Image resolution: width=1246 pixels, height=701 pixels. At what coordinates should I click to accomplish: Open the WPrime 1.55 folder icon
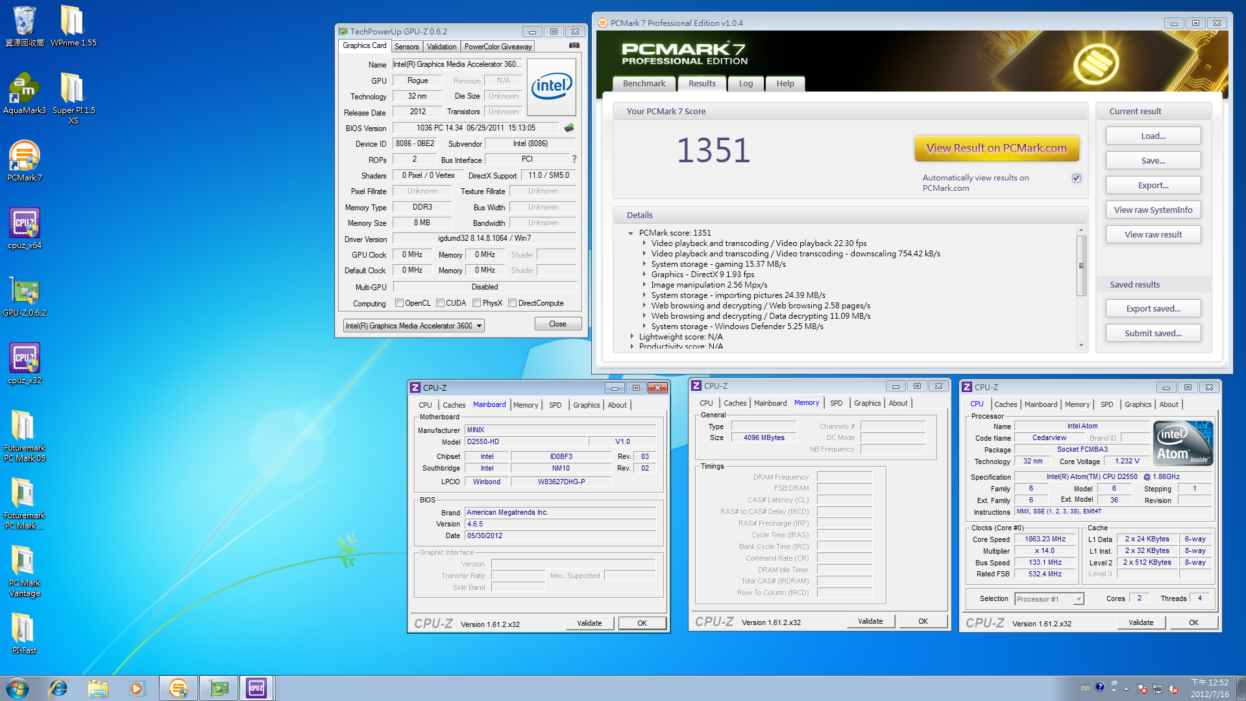point(73,25)
